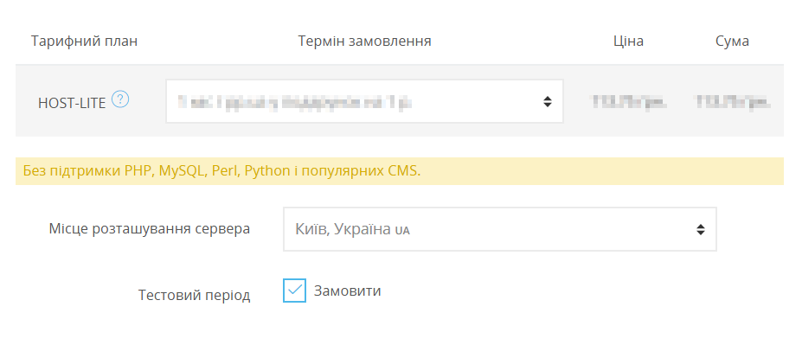This screenshot has height=345, width=802.
Task: Click the arrows icon in server location dropdown
Action: [x=700, y=229]
